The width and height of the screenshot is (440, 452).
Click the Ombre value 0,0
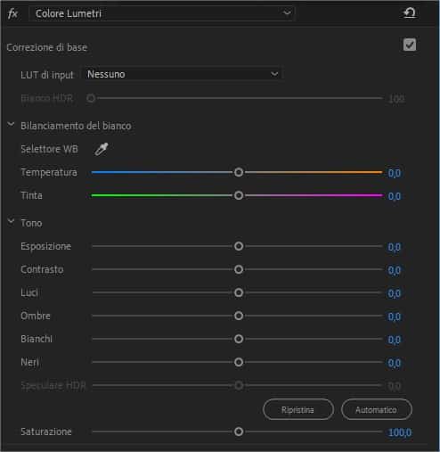395,316
